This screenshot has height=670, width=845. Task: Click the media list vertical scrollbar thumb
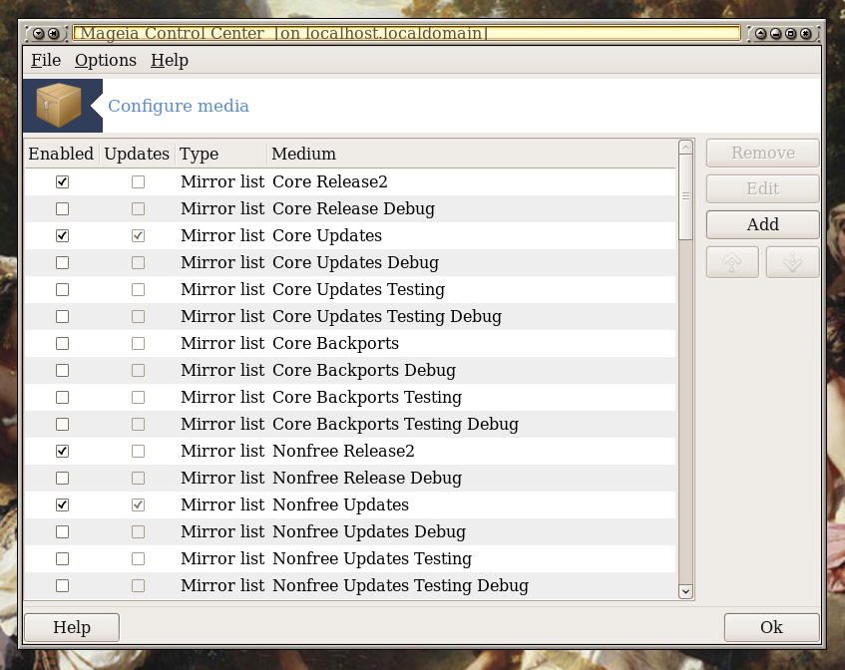[x=685, y=197]
